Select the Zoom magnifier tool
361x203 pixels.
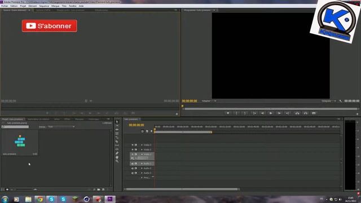pos(117,161)
